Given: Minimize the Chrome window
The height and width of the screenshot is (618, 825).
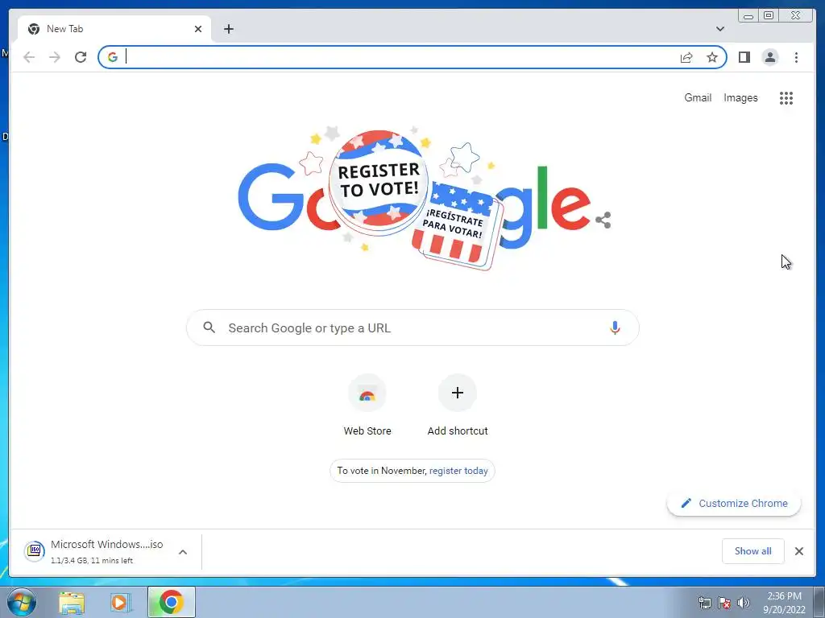Looking at the screenshot, I should 748,16.
